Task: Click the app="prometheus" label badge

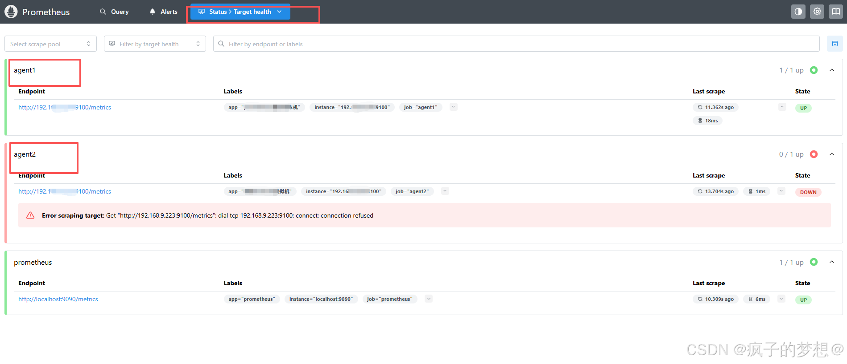Action: point(252,299)
